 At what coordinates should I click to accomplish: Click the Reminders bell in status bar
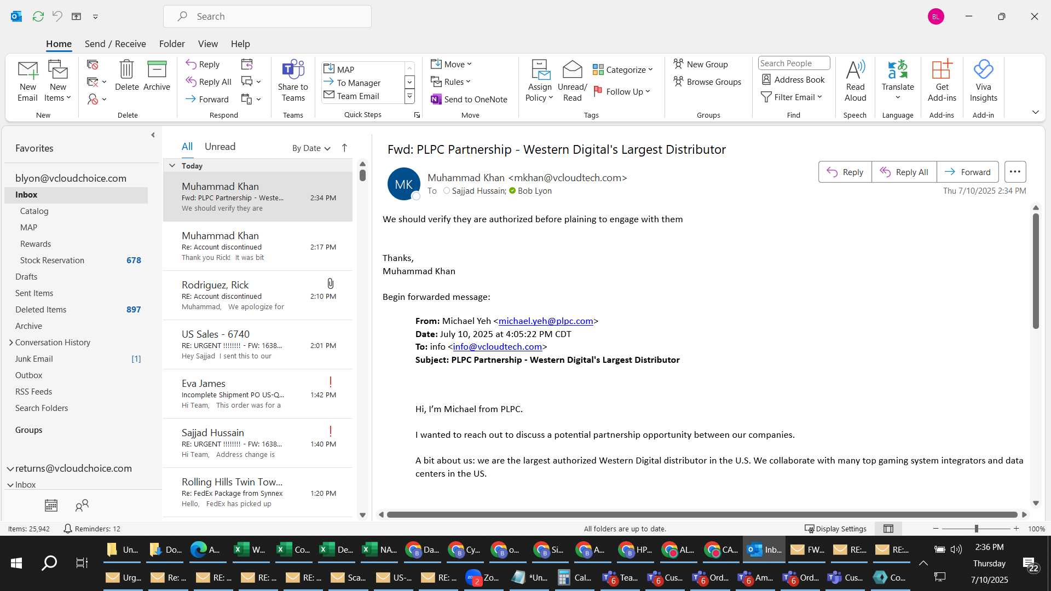[68, 529]
